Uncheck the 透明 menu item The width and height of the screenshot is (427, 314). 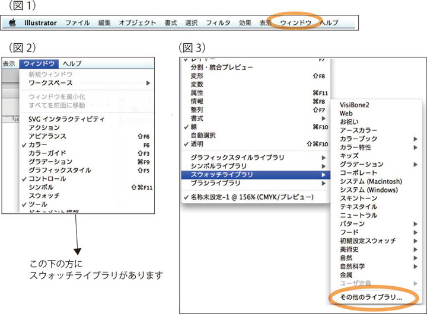coord(256,144)
